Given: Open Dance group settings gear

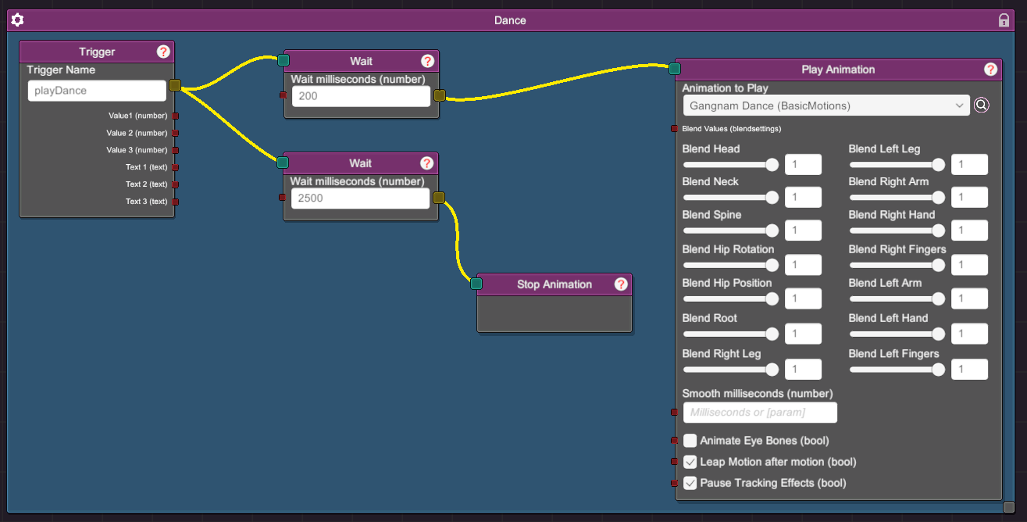Looking at the screenshot, I should [17, 20].
